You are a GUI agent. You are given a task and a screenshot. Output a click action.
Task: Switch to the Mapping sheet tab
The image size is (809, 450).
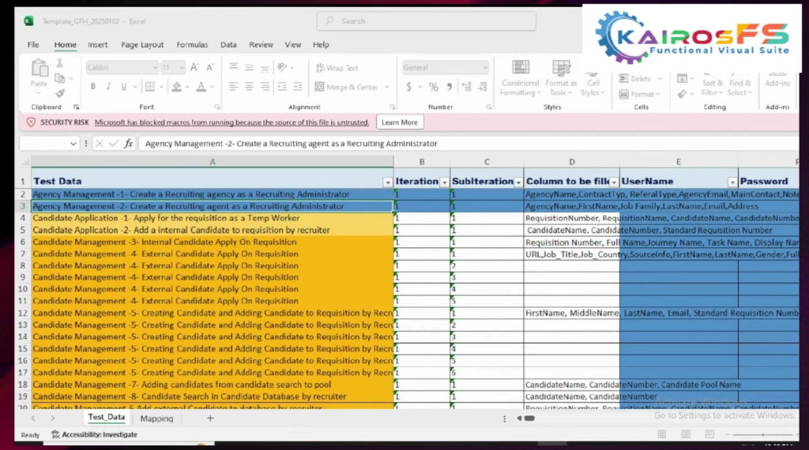156,418
